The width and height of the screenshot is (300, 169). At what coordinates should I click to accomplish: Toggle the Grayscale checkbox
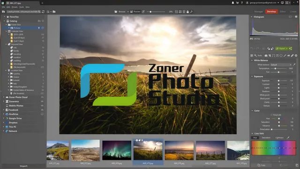[271, 115]
